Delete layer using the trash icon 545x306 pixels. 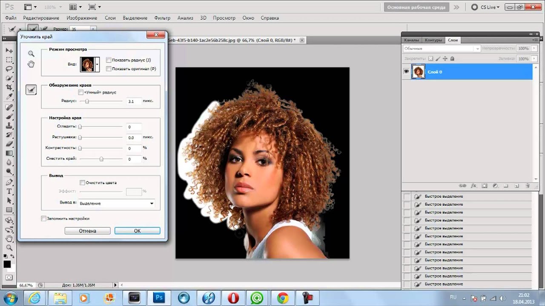527,186
